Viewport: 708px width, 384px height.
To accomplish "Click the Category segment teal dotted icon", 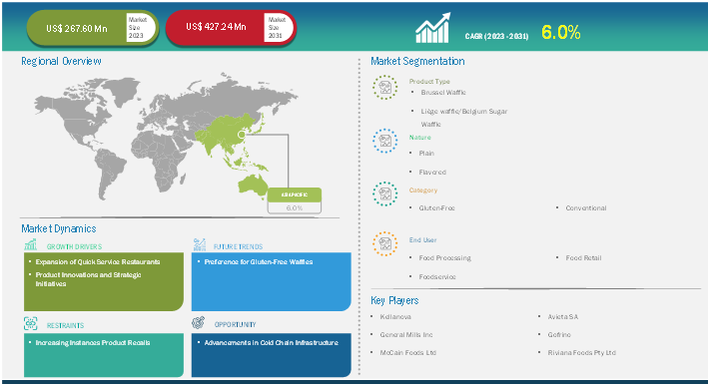I will [385, 194].
